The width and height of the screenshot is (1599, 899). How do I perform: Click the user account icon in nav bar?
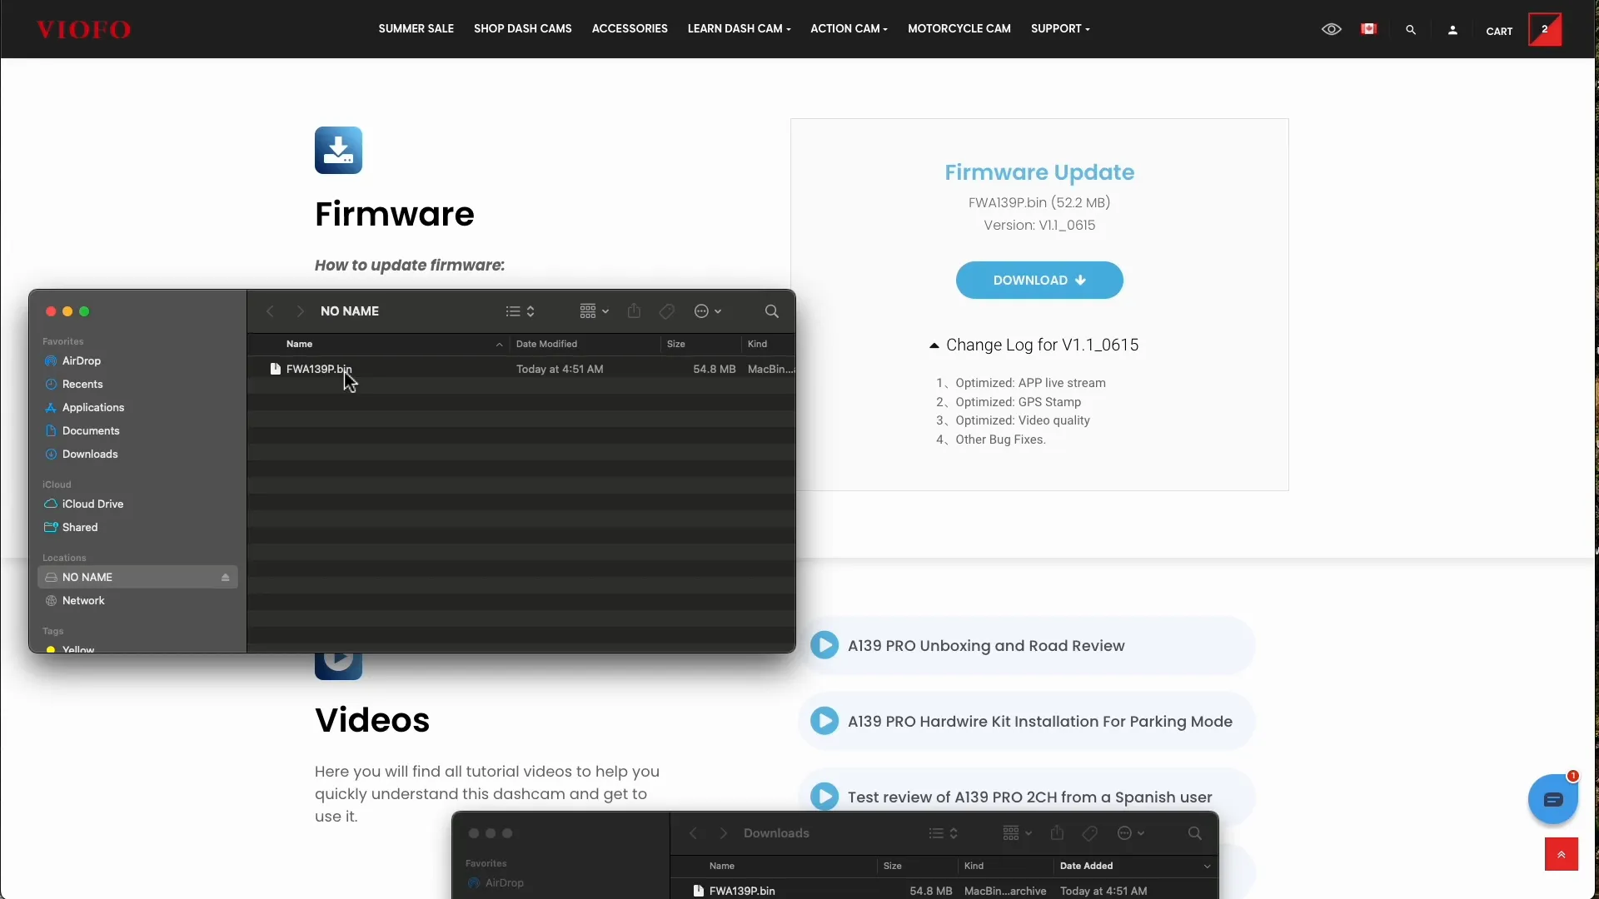tap(1453, 30)
